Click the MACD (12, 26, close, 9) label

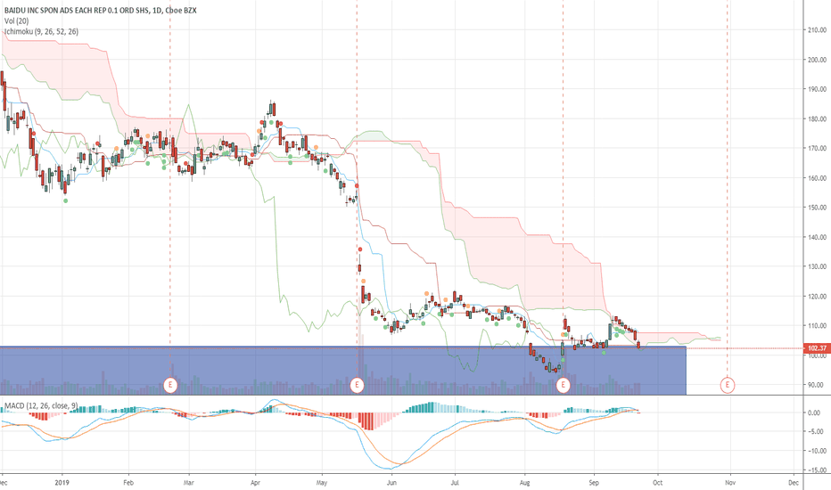click(x=41, y=405)
